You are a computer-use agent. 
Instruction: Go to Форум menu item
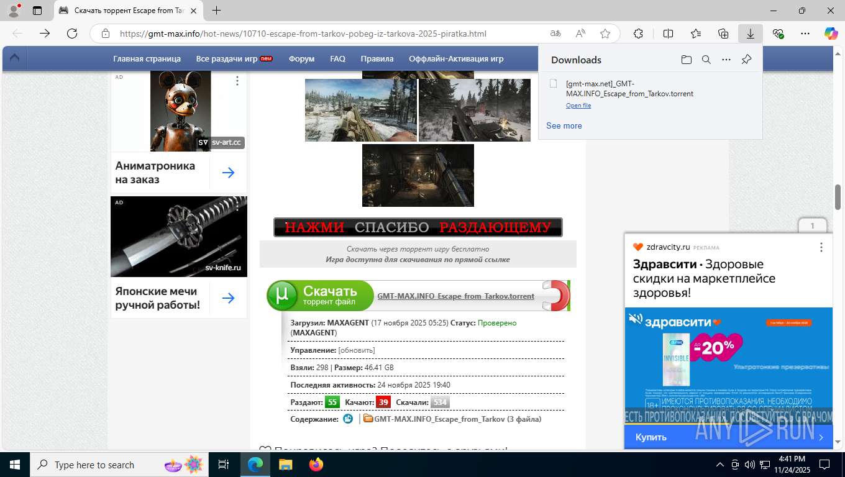pyautogui.click(x=301, y=58)
